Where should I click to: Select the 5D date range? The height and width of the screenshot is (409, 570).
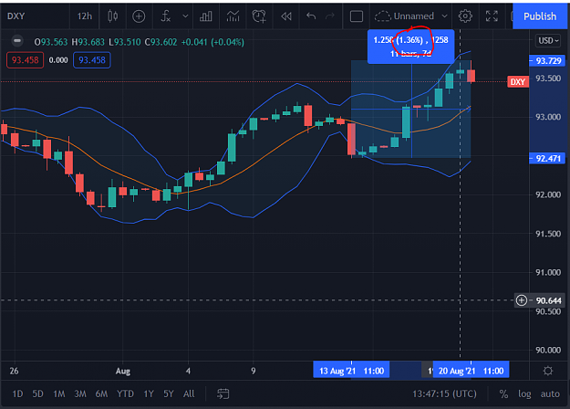tap(37, 393)
